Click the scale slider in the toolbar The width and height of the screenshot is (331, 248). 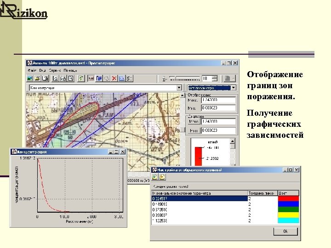coord(184,79)
